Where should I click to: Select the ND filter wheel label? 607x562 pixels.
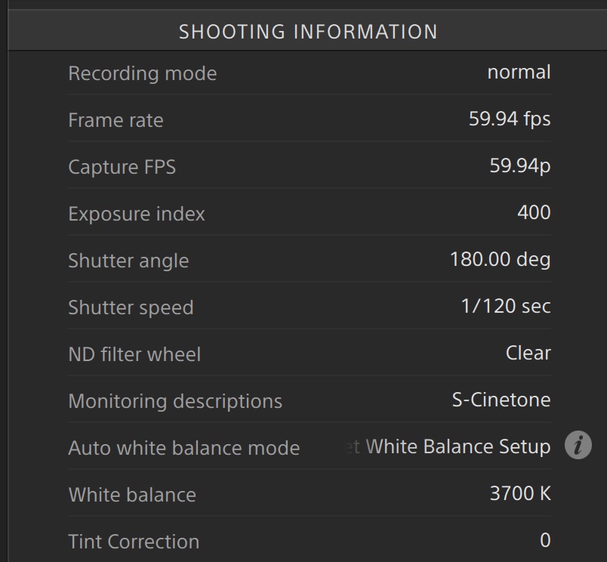pos(134,354)
